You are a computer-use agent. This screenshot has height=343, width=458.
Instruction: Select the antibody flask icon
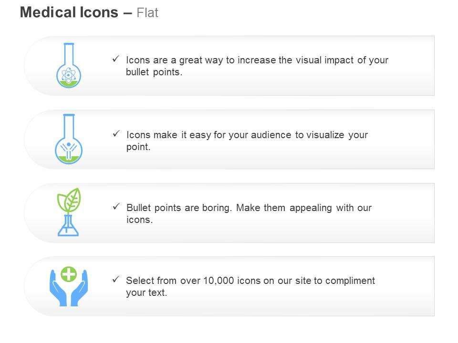(69, 139)
